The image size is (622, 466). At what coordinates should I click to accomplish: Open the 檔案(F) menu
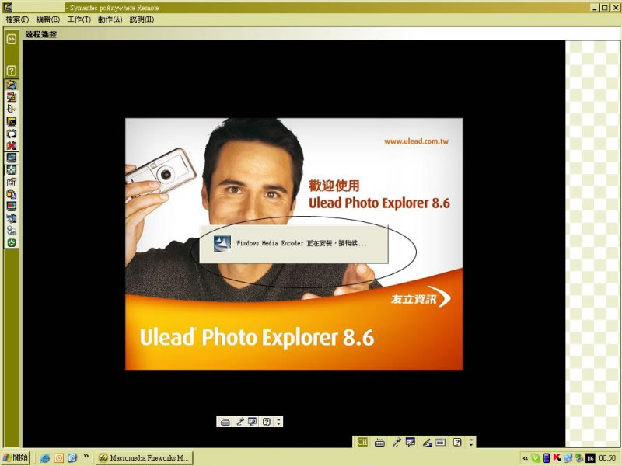click(x=17, y=19)
